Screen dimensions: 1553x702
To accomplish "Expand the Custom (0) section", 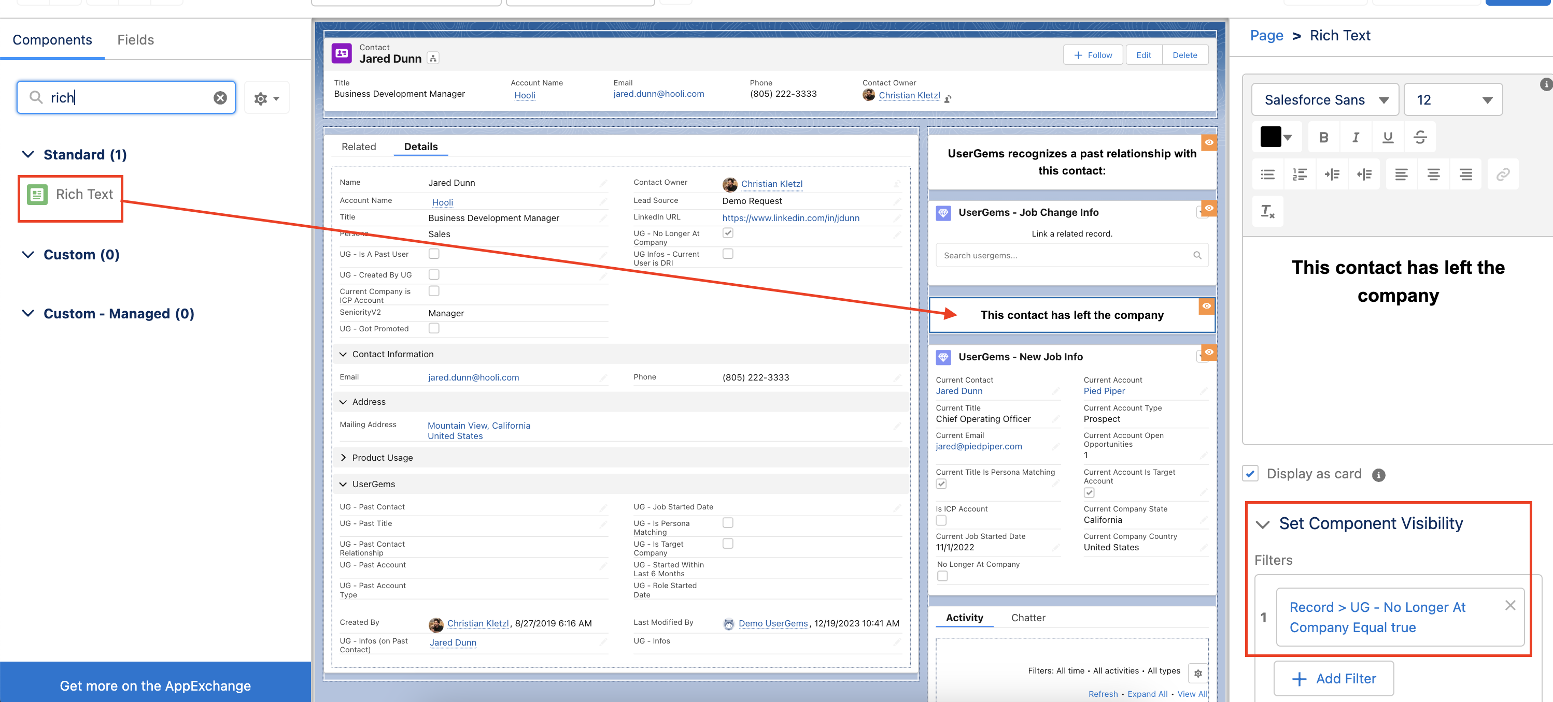I will point(28,254).
